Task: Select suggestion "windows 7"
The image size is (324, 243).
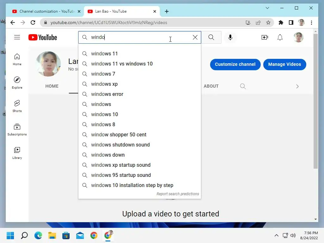Action: 140,74
